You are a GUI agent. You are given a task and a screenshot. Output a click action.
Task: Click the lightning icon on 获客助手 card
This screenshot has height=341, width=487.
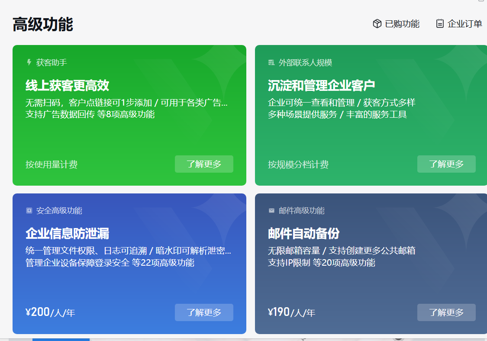point(28,62)
